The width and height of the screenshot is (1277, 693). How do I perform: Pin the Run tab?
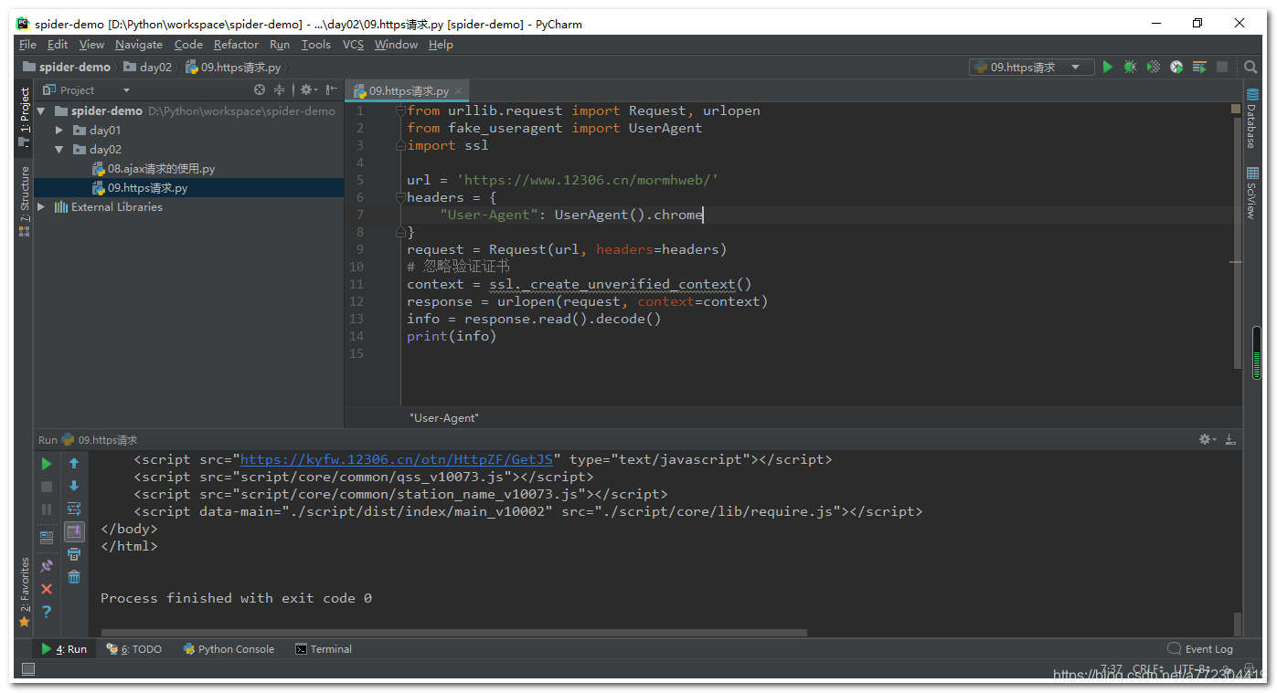coord(47,566)
